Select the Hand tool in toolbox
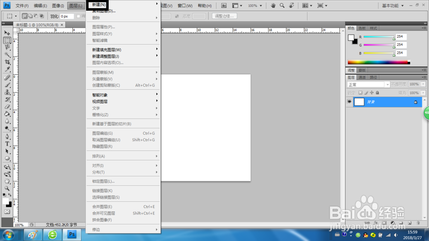Image resolution: width=429 pixels, height=241 pixels. [7, 181]
